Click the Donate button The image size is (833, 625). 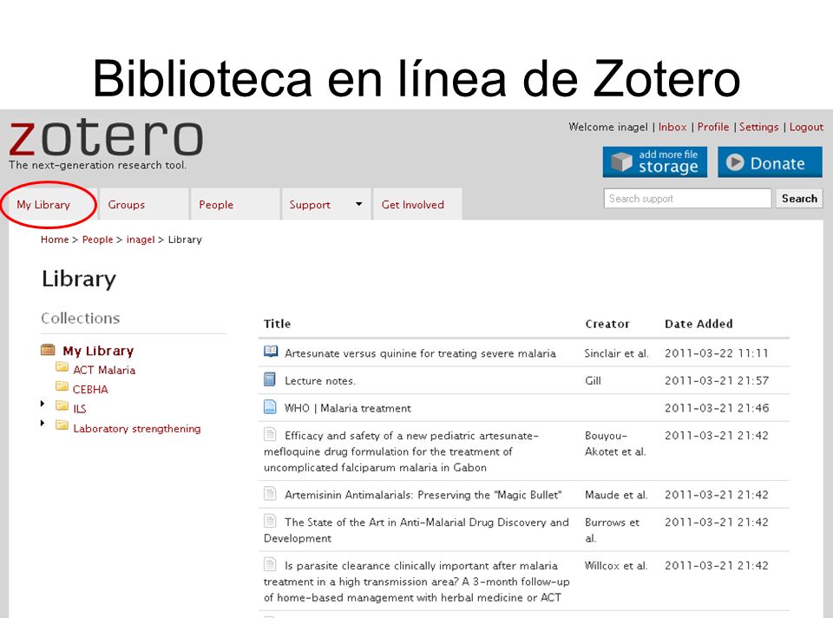coord(770,162)
